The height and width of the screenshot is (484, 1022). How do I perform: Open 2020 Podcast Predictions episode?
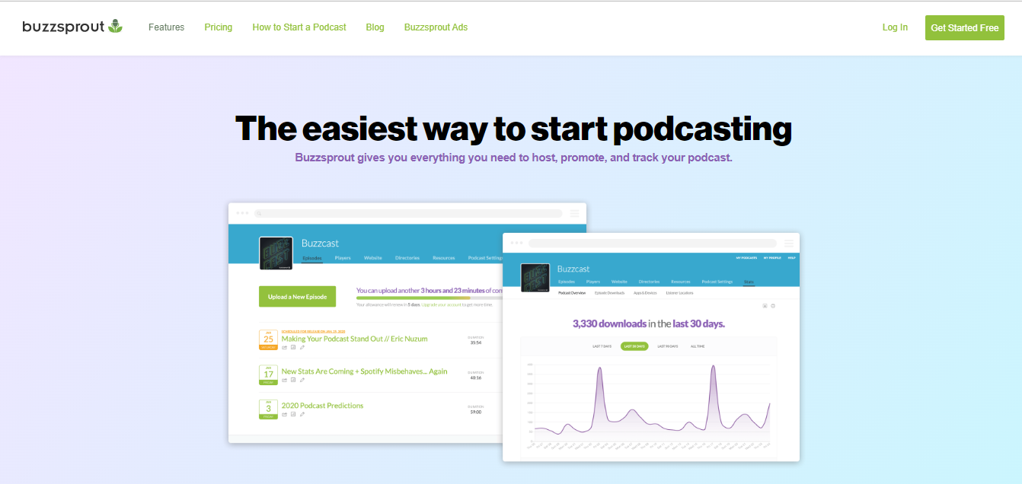tap(323, 406)
